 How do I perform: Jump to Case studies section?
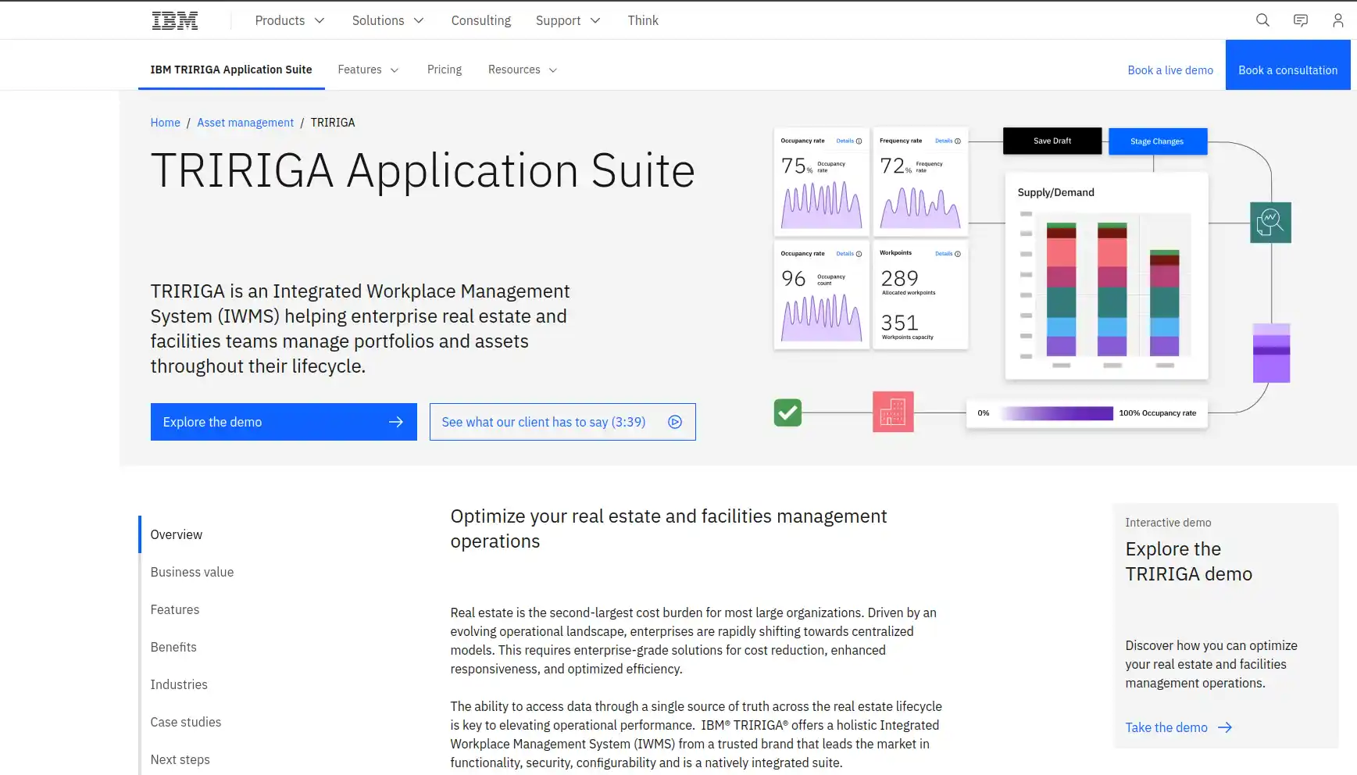(x=186, y=722)
